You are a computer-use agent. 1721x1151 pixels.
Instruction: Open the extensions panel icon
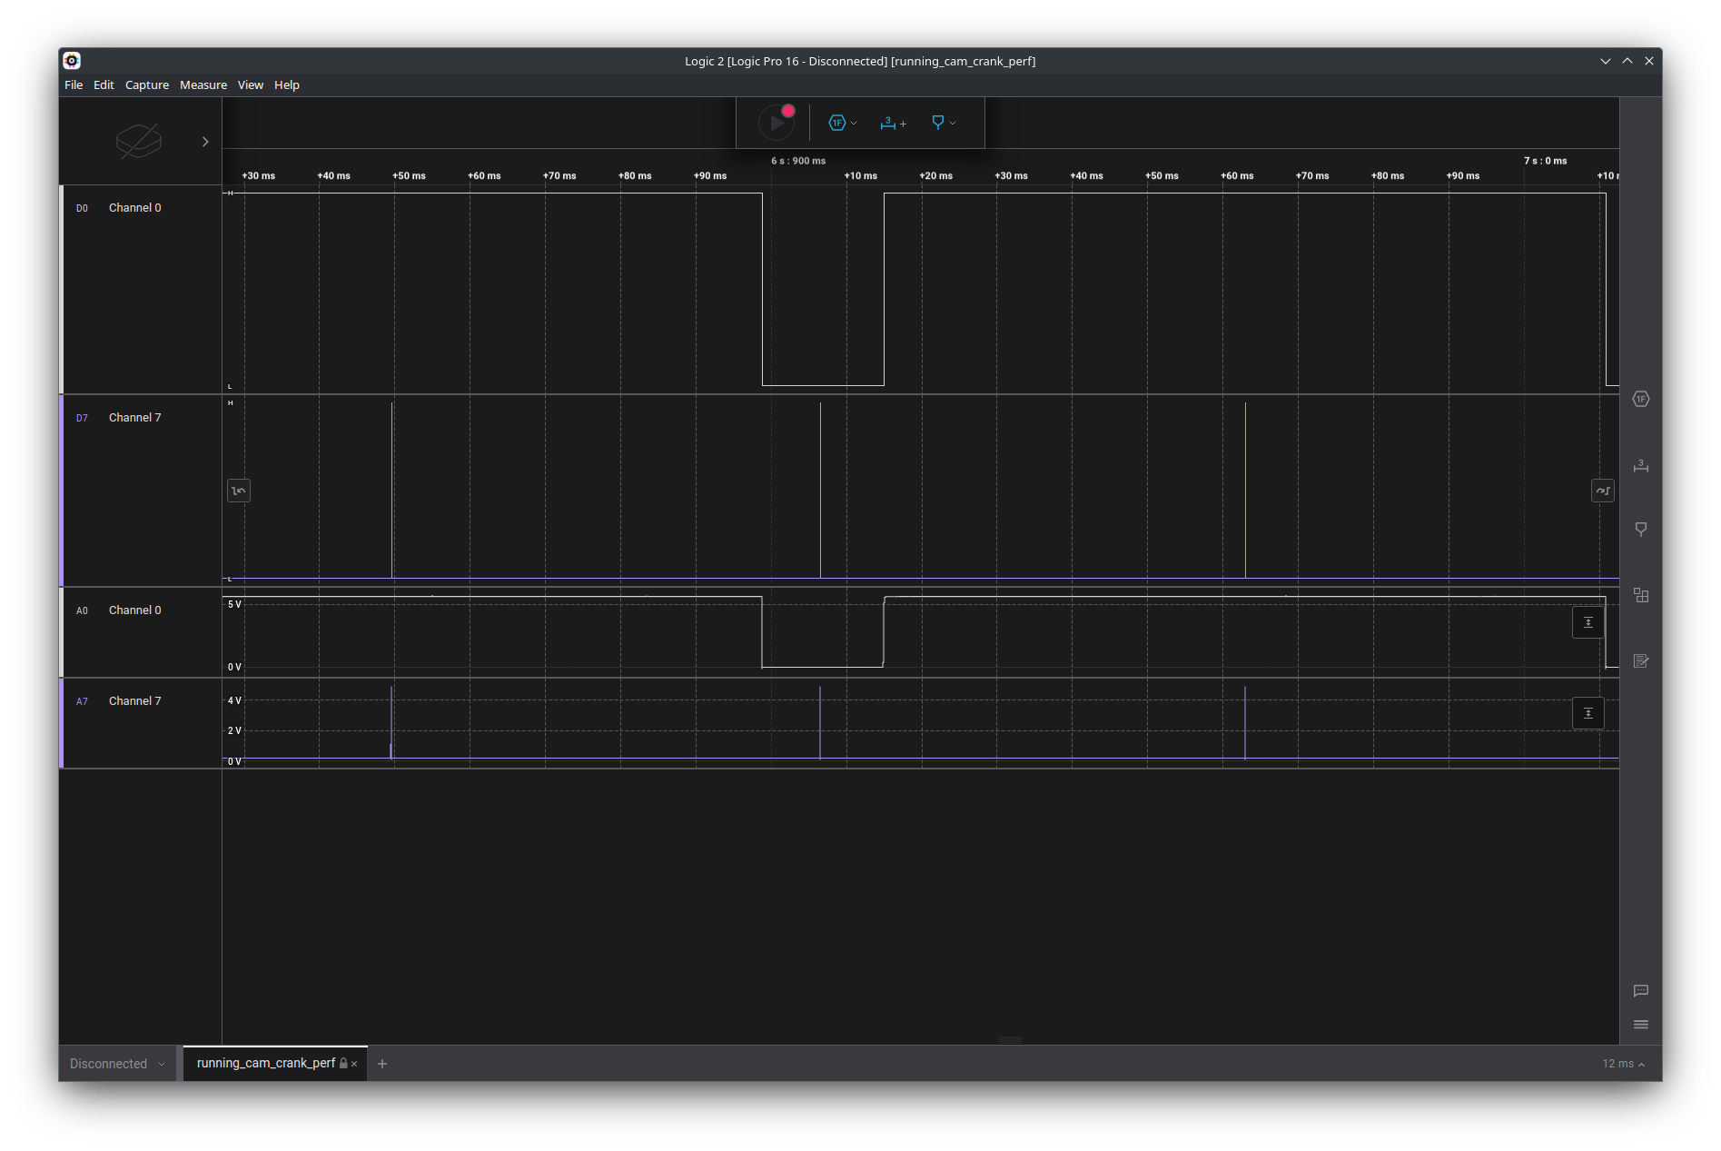[1640, 596]
